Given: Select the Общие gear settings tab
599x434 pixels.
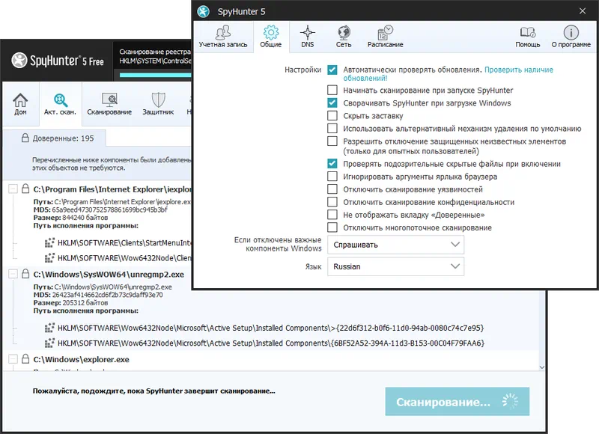Looking at the screenshot, I should point(271,37).
